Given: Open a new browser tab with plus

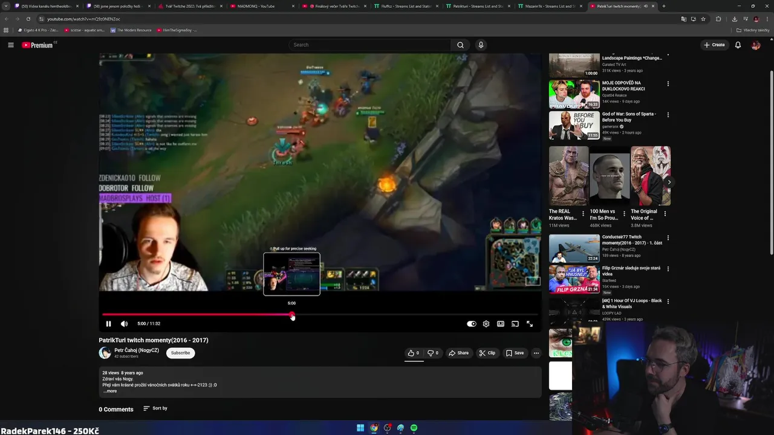Looking at the screenshot, I should 664,6.
